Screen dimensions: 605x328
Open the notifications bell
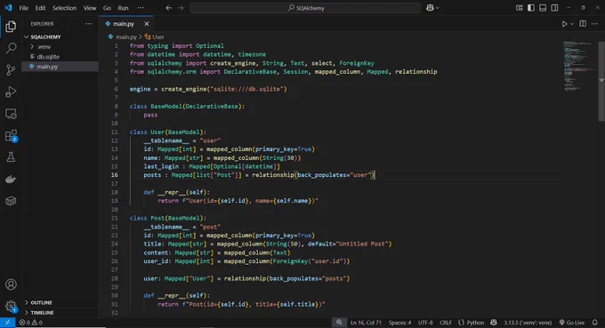[x=594, y=323]
